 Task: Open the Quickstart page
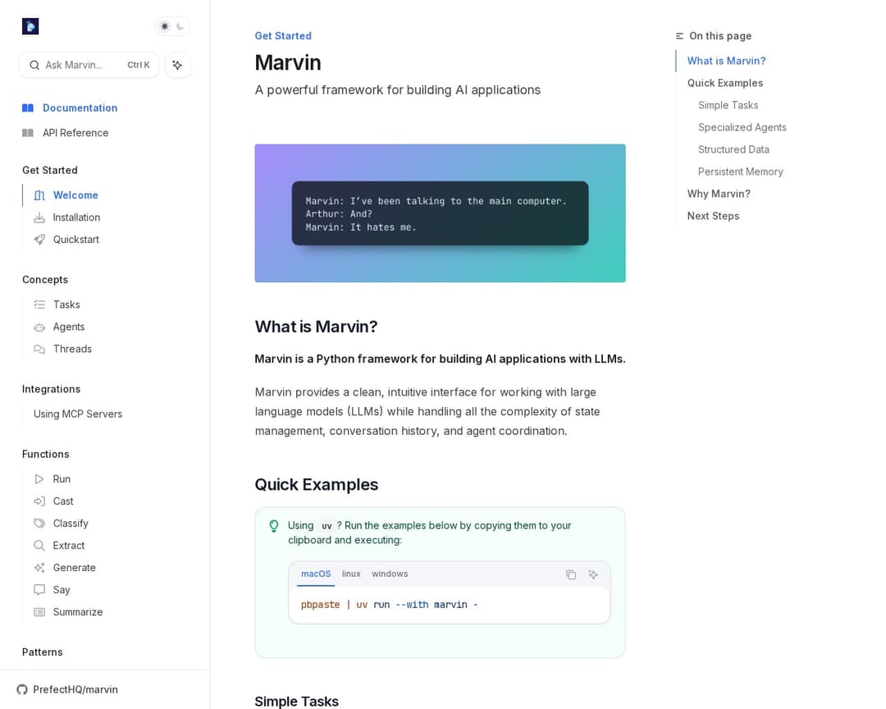click(75, 239)
